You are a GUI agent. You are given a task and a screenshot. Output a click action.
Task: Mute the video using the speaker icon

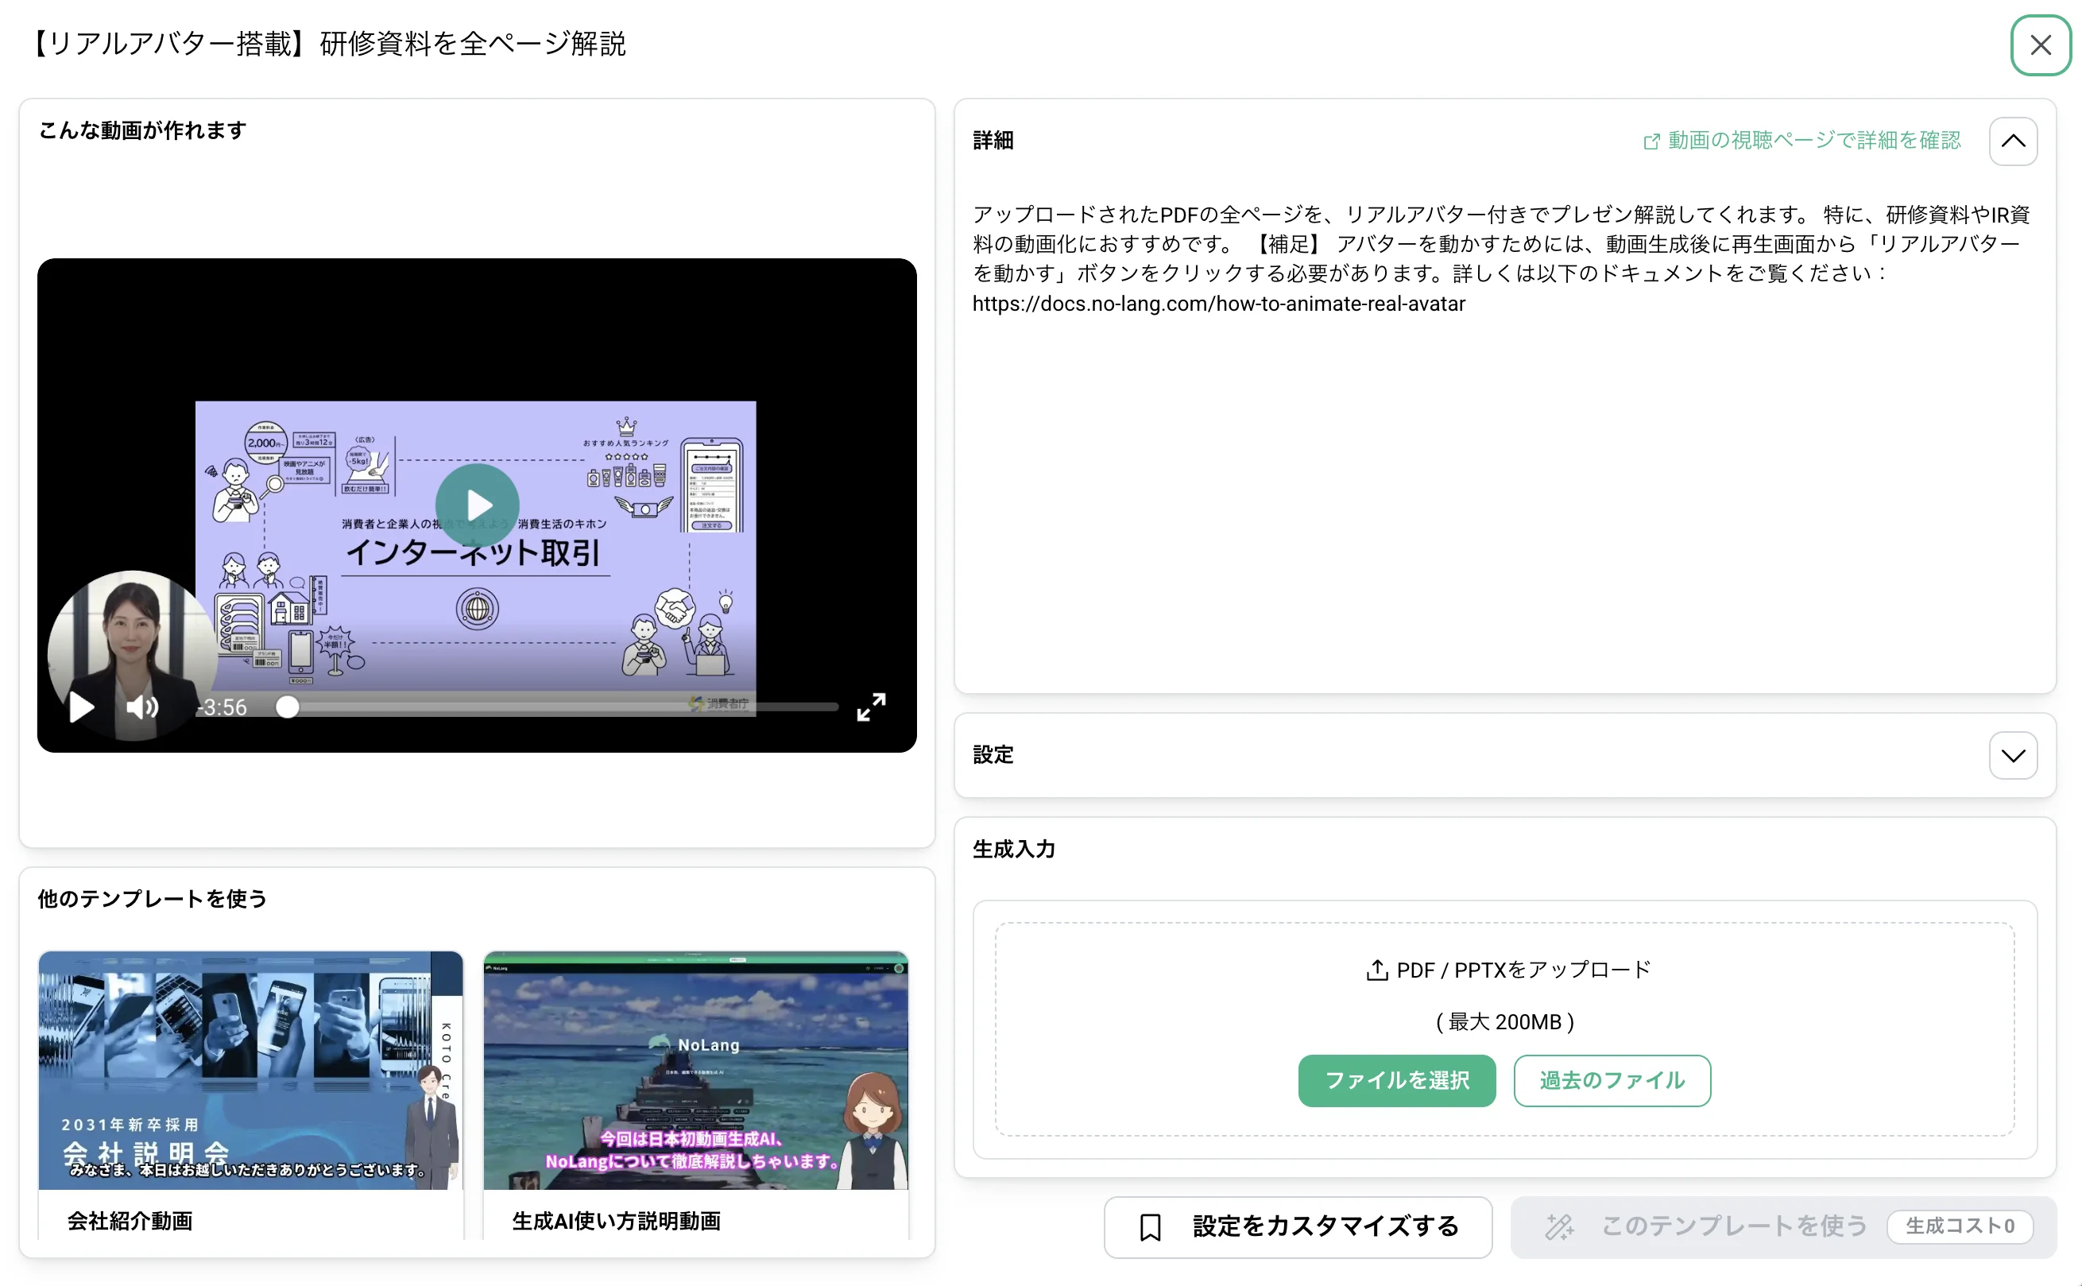coord(142,707)
